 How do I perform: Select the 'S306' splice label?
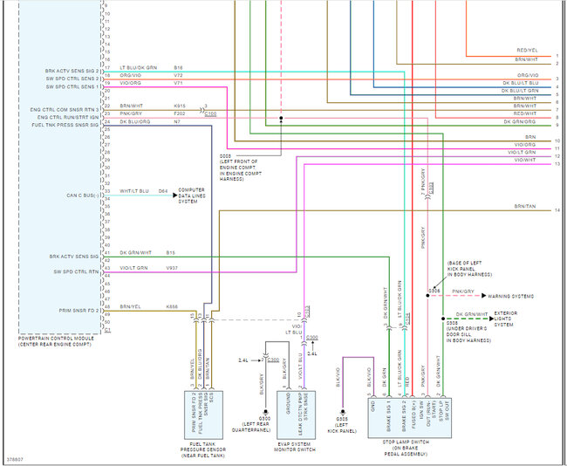434,291
